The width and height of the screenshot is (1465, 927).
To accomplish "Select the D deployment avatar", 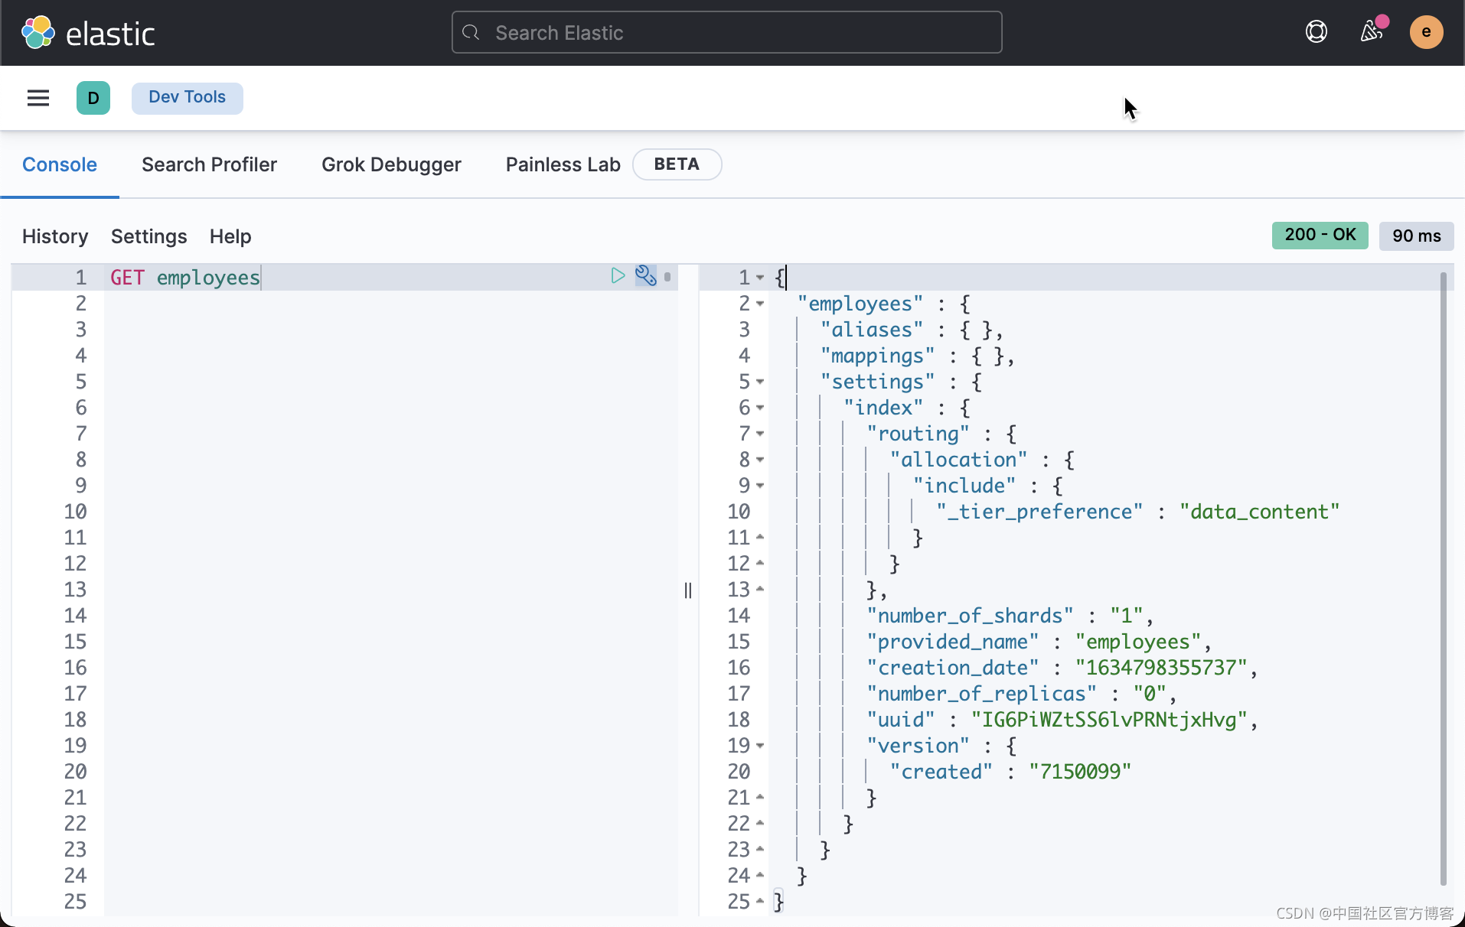I will (x=93, y=98).
